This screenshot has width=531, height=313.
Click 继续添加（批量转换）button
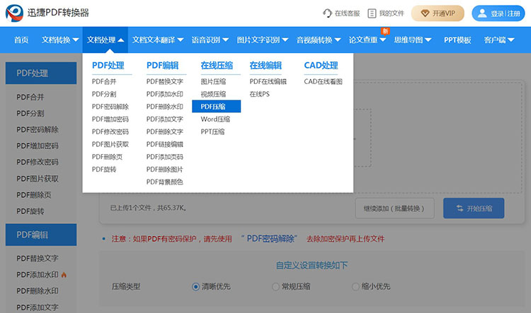(394, 208)
